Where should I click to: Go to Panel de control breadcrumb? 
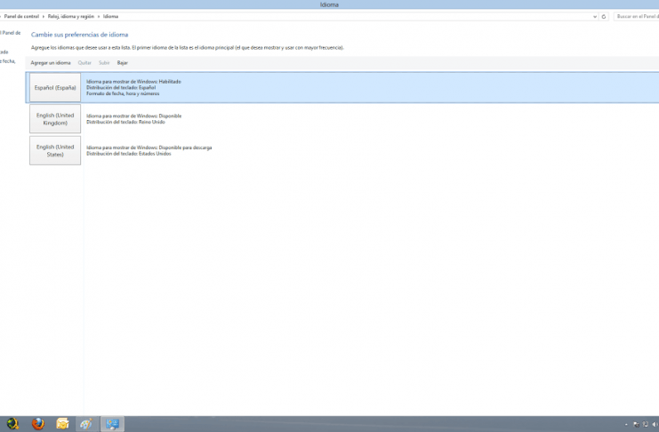pos(21,16)
